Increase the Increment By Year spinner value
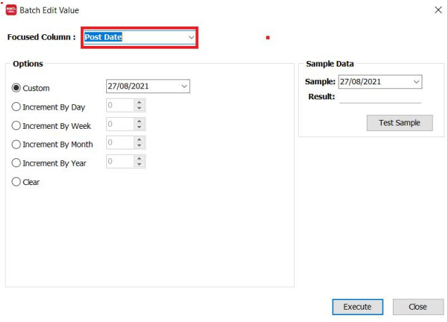447x322 pixels. [x=139, y=159]
